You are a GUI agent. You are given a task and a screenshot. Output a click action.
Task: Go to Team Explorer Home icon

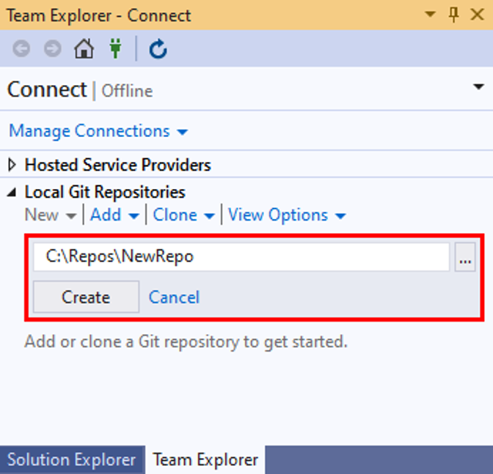pos(84,49)
